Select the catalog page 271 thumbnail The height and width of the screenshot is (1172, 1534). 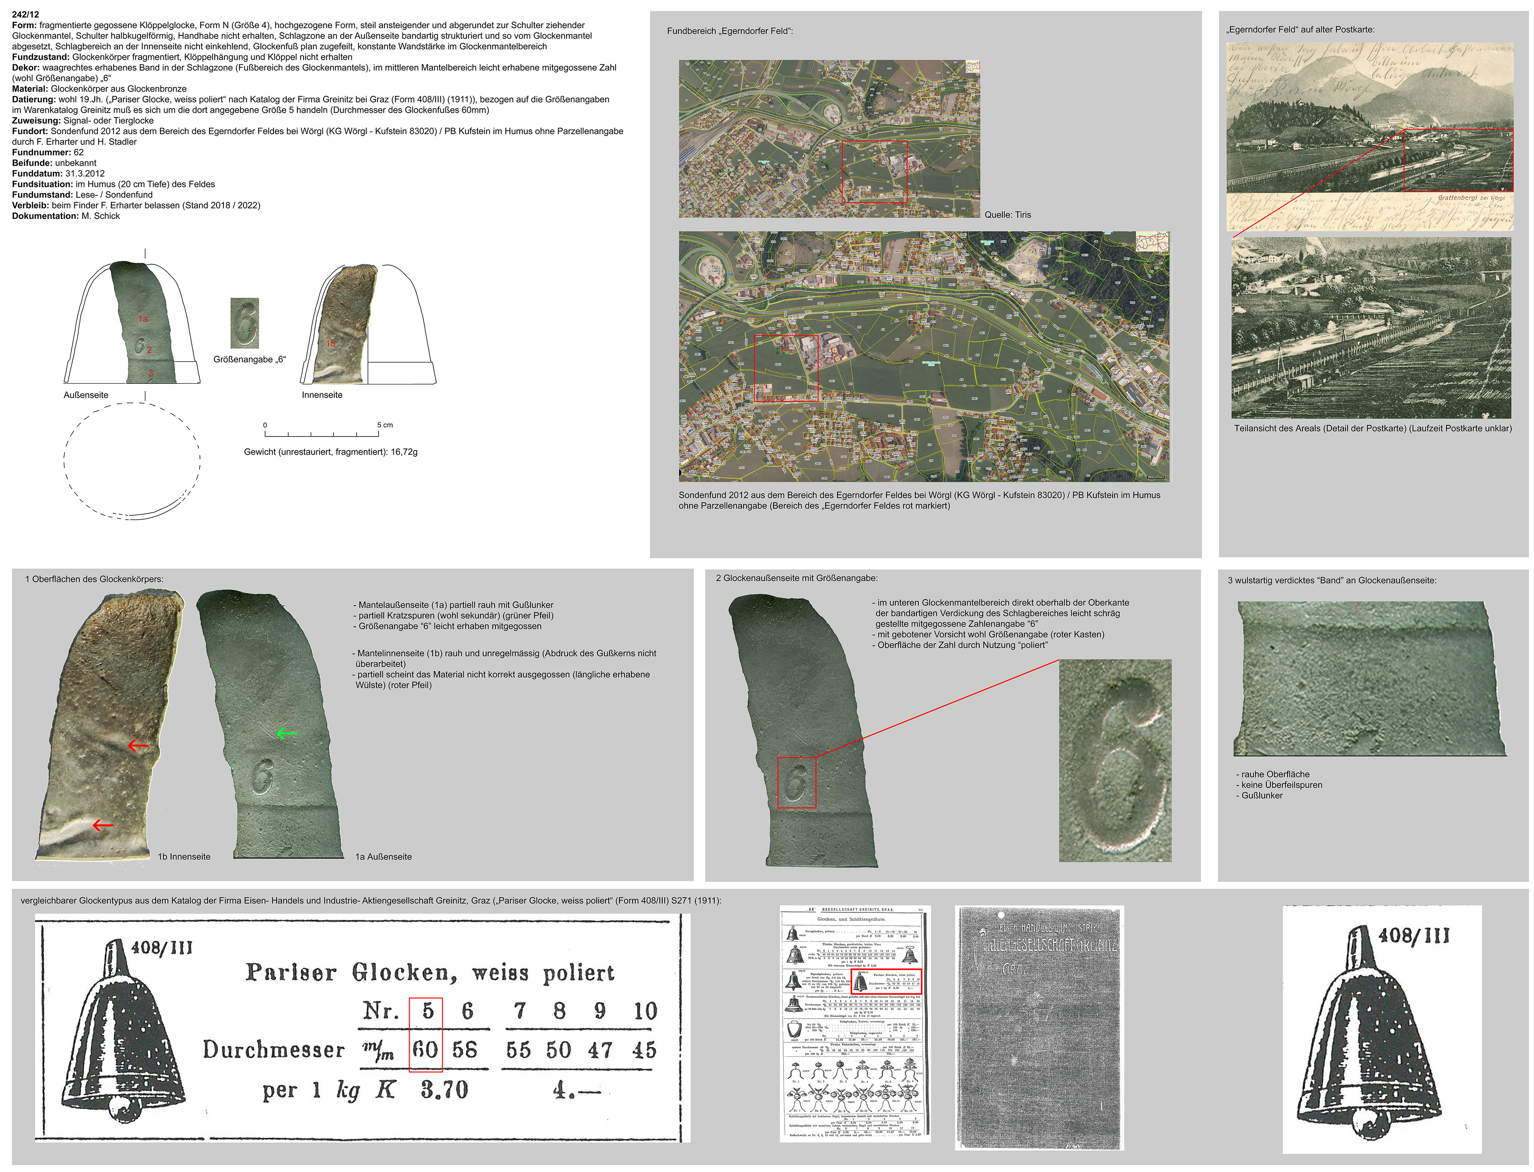854,1023
